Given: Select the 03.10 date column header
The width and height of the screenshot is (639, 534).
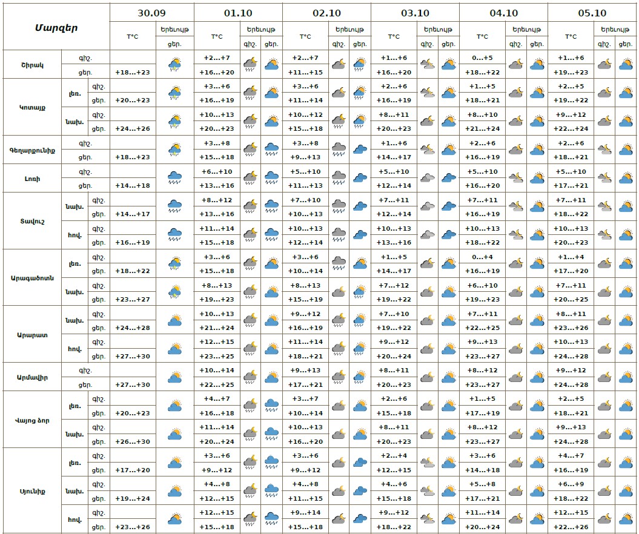Looking at the screenshot, I should [415, 13].
